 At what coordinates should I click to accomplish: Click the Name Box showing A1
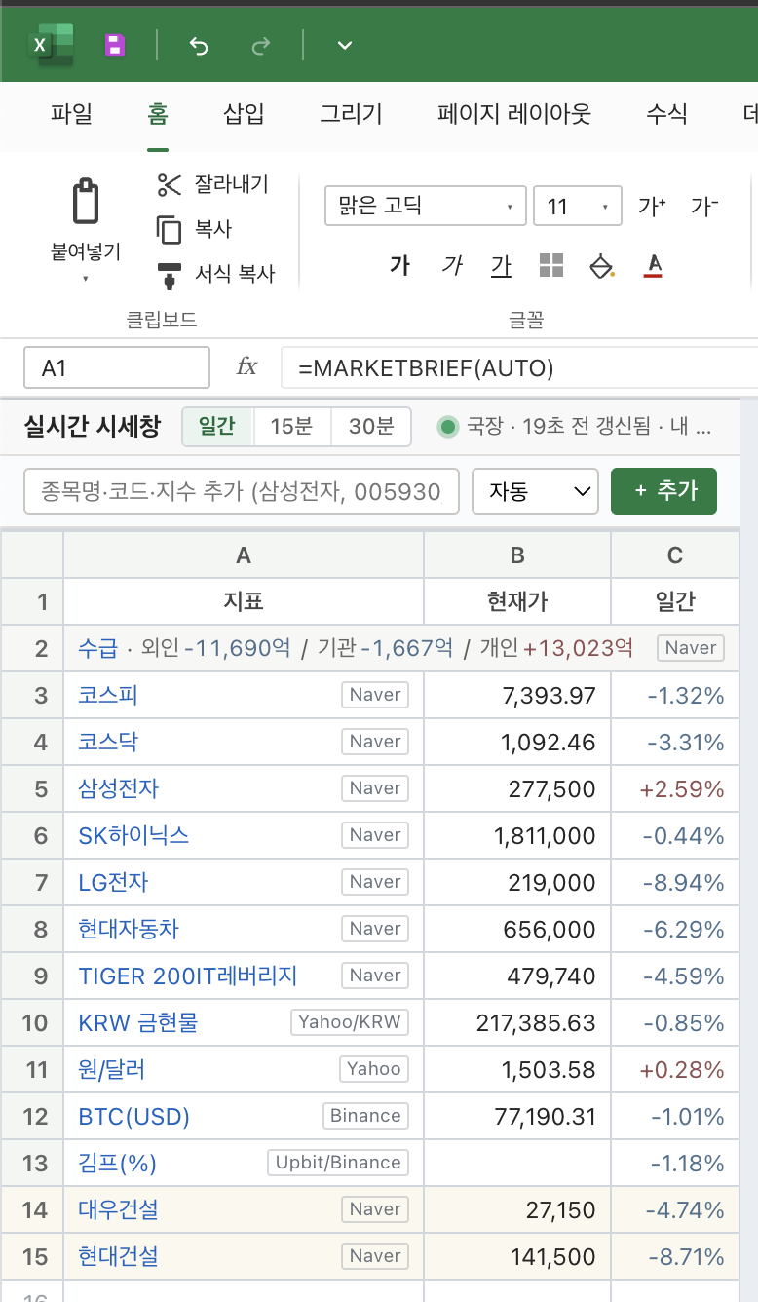(x=117, y=367)
